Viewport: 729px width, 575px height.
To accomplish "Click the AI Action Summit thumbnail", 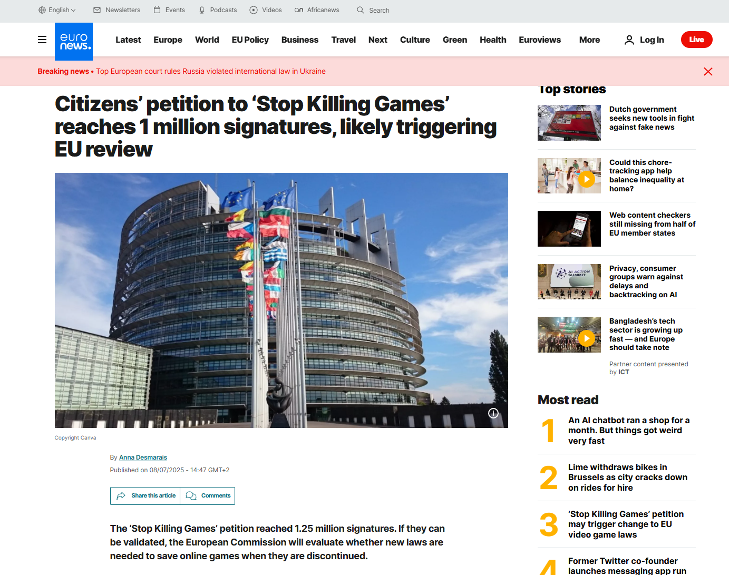I will [569, 281].
